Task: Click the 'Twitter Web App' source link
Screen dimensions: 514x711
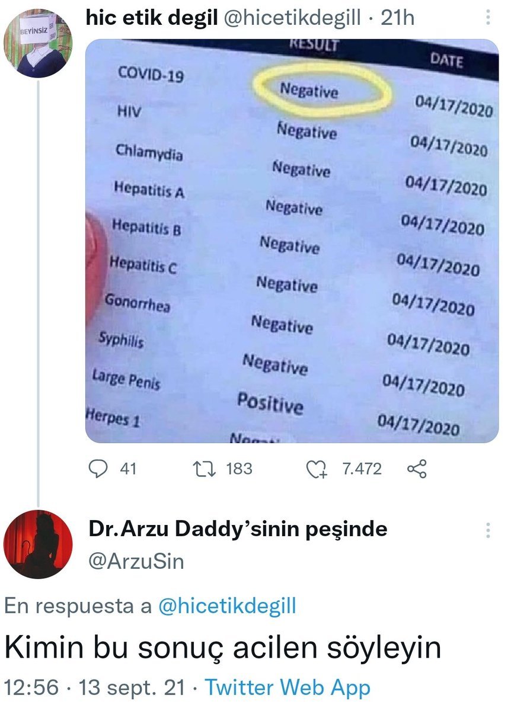Action: point(287,688)
